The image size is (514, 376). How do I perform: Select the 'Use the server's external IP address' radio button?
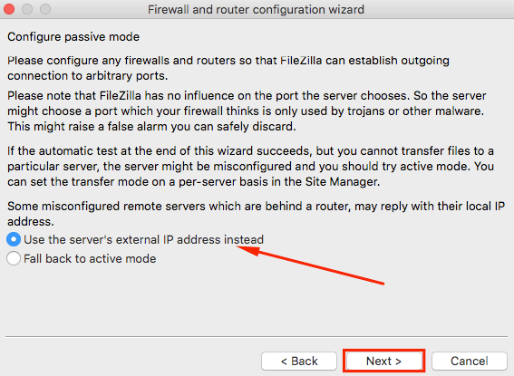(x=14, y=239)
